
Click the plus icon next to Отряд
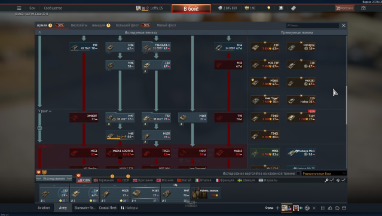[277, 208]
